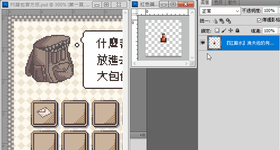This screenshot has height=150, width=280.
Task: Switch to 圖層 tab
Action: pos(205,2)
